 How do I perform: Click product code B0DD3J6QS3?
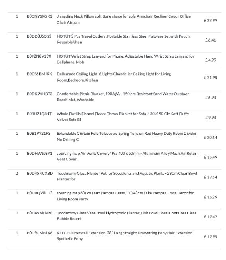click(x=39, y=36)
